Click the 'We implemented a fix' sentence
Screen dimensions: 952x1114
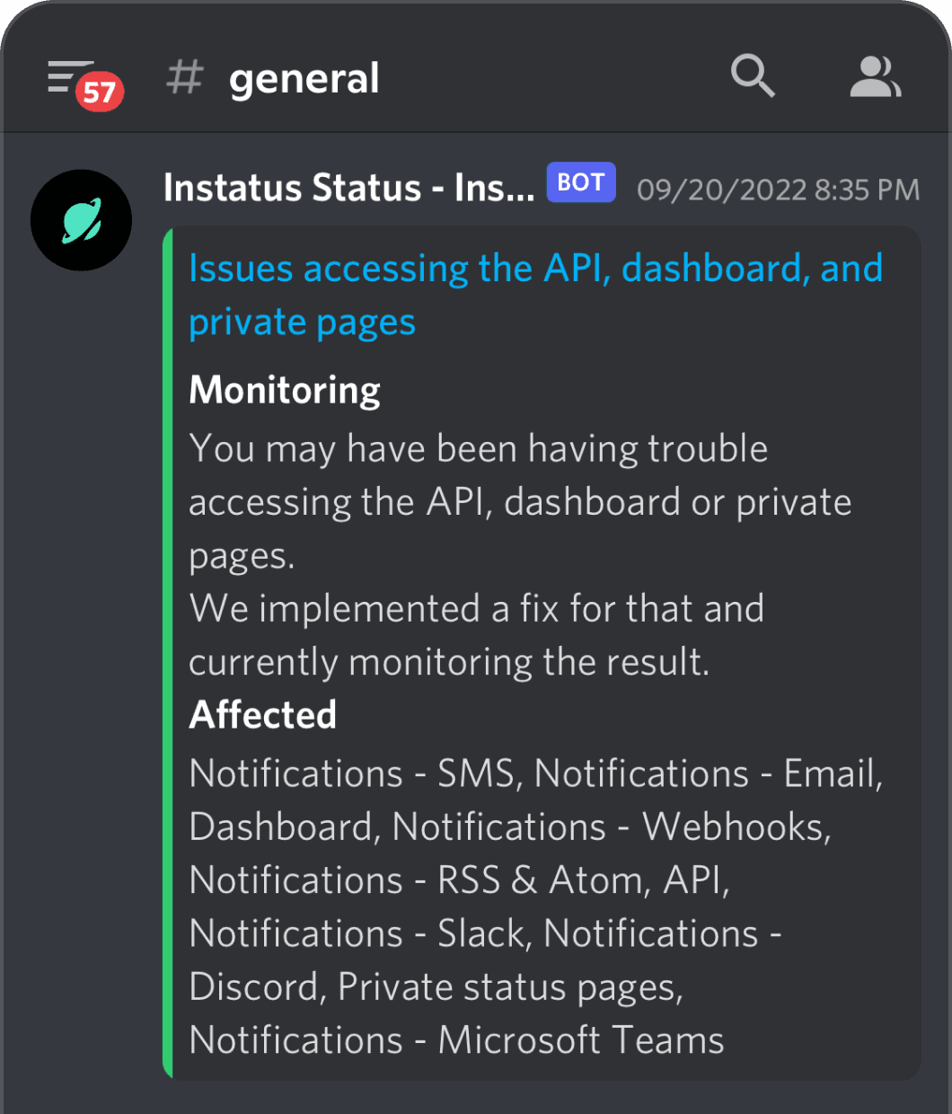[477, 608]
